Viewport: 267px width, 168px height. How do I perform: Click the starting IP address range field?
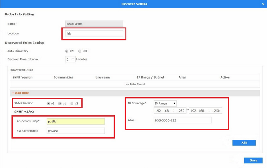point(170,111)
